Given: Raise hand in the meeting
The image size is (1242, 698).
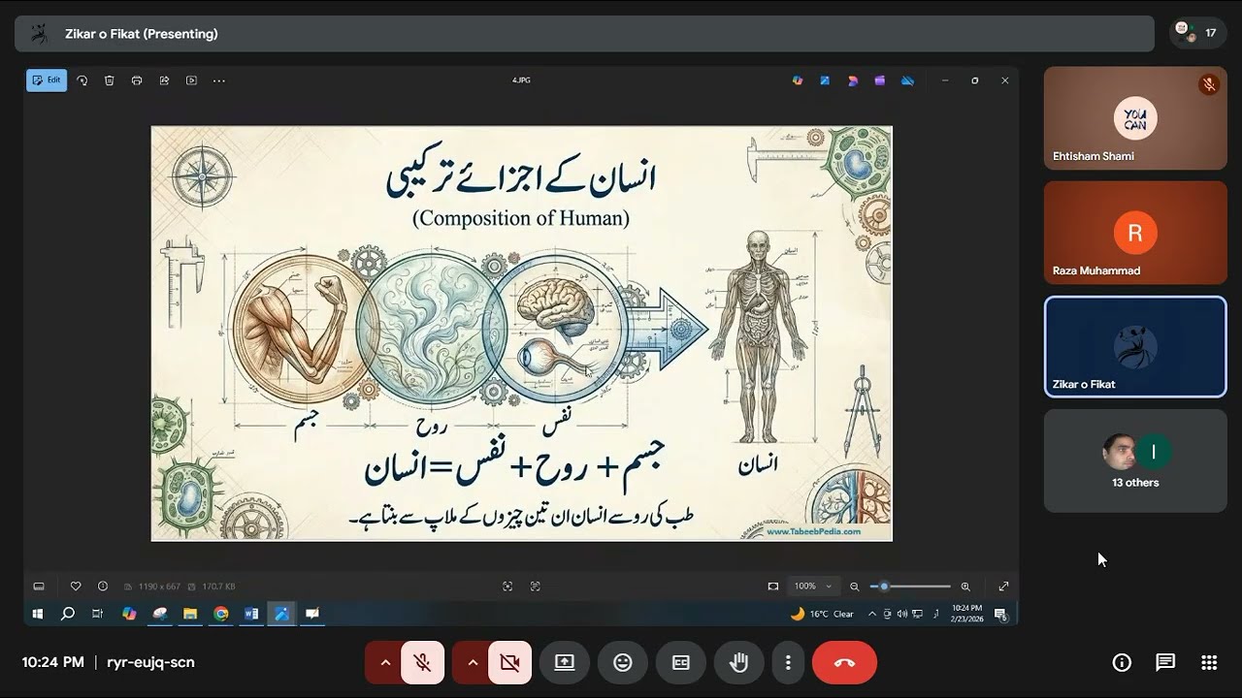Looking at the screenshot, I should click(x=739, y=663).
